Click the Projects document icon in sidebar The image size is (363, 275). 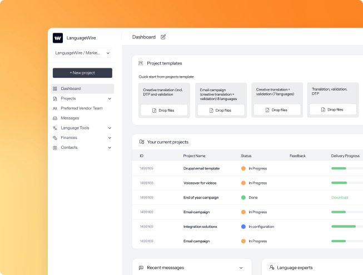coord(55,99)
